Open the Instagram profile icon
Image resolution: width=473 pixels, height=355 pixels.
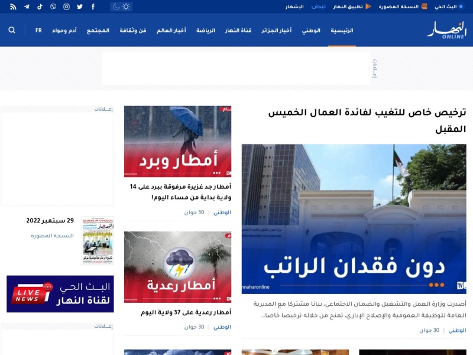tap(66, 7)
